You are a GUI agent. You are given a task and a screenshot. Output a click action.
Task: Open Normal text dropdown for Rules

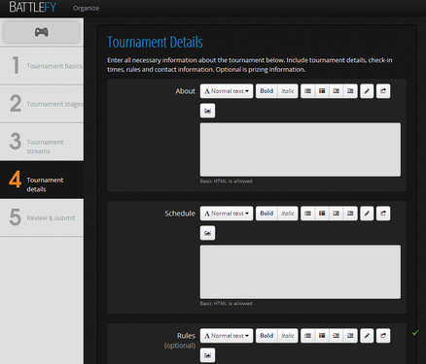pos(227,336)
